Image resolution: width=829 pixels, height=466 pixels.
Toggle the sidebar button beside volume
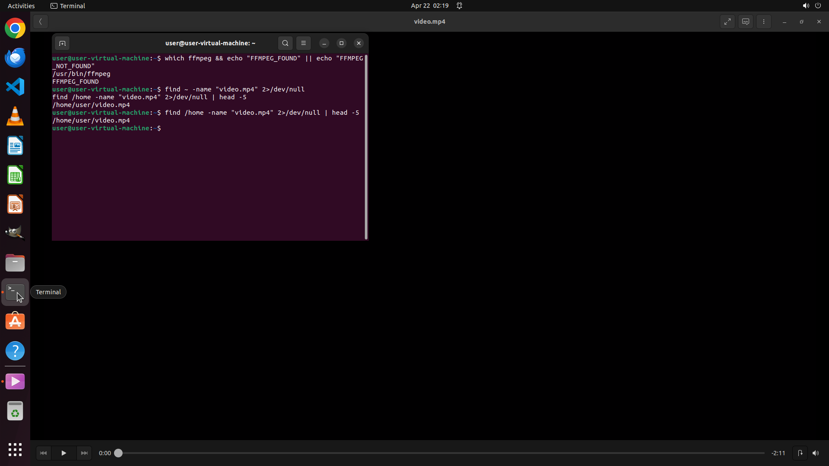coord(800,453)
